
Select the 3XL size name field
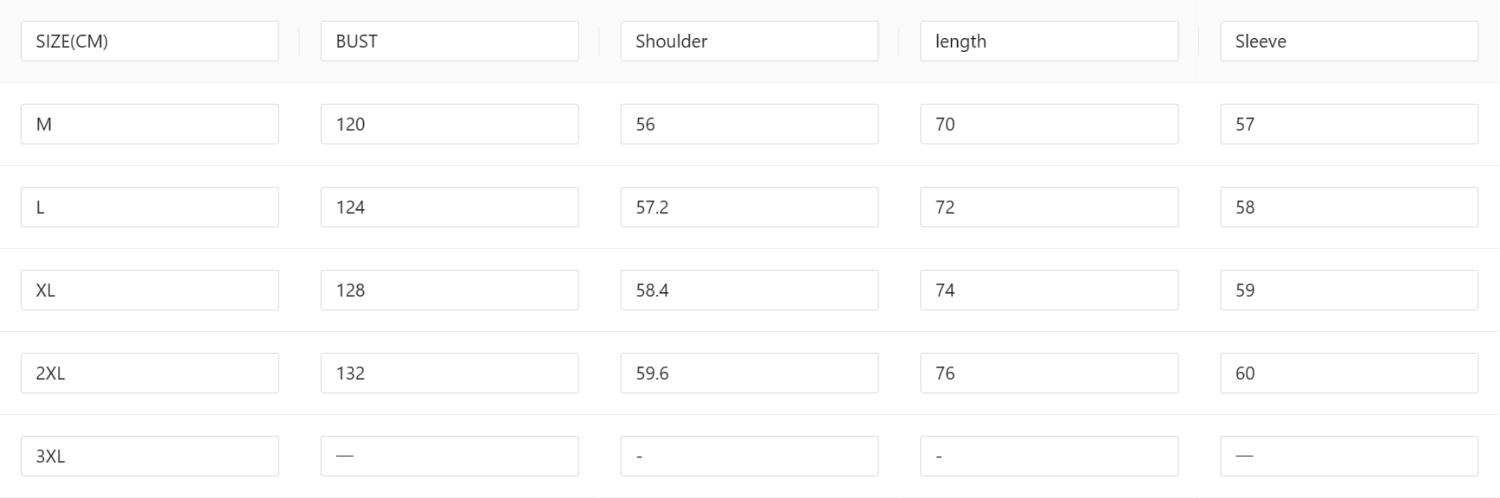pos(150,456)
